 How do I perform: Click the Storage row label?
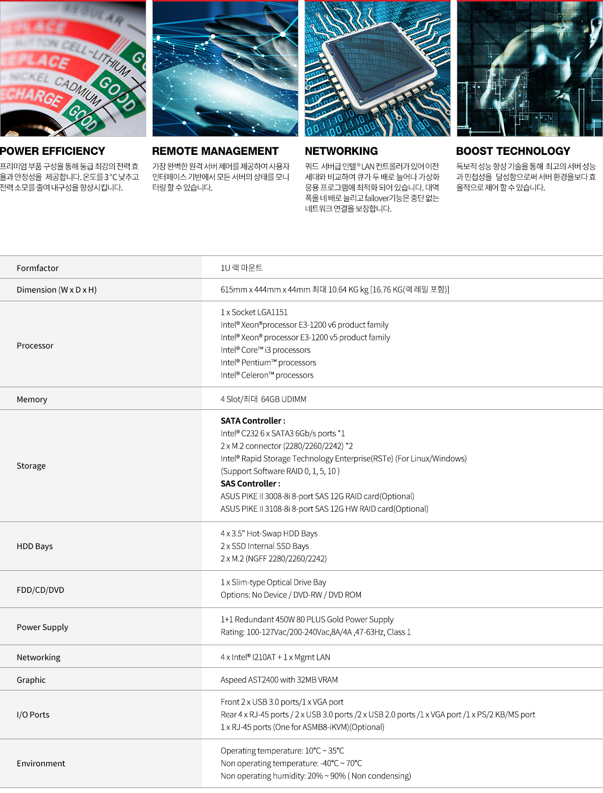tap(31, 466)
